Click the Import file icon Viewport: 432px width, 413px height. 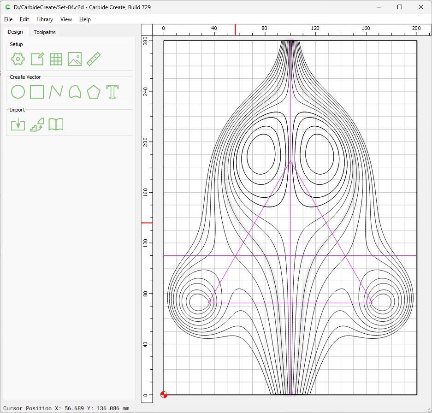17,124
